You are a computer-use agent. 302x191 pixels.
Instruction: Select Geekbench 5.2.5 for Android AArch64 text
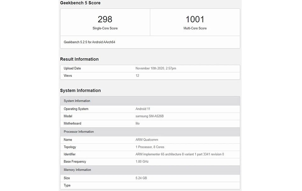click(x=89, y=42)
